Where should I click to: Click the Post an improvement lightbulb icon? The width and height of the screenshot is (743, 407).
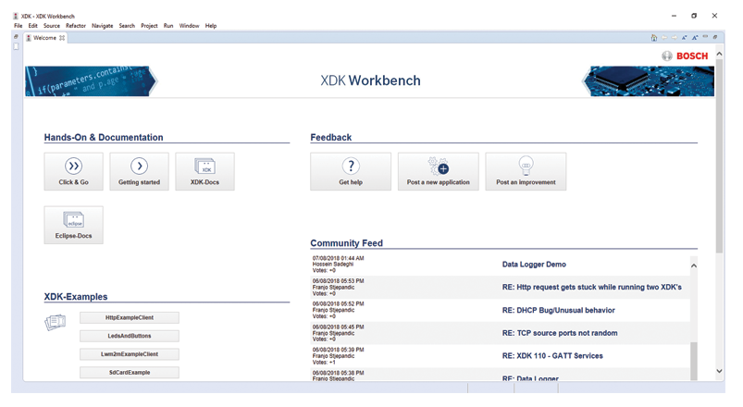pos(526,166)
